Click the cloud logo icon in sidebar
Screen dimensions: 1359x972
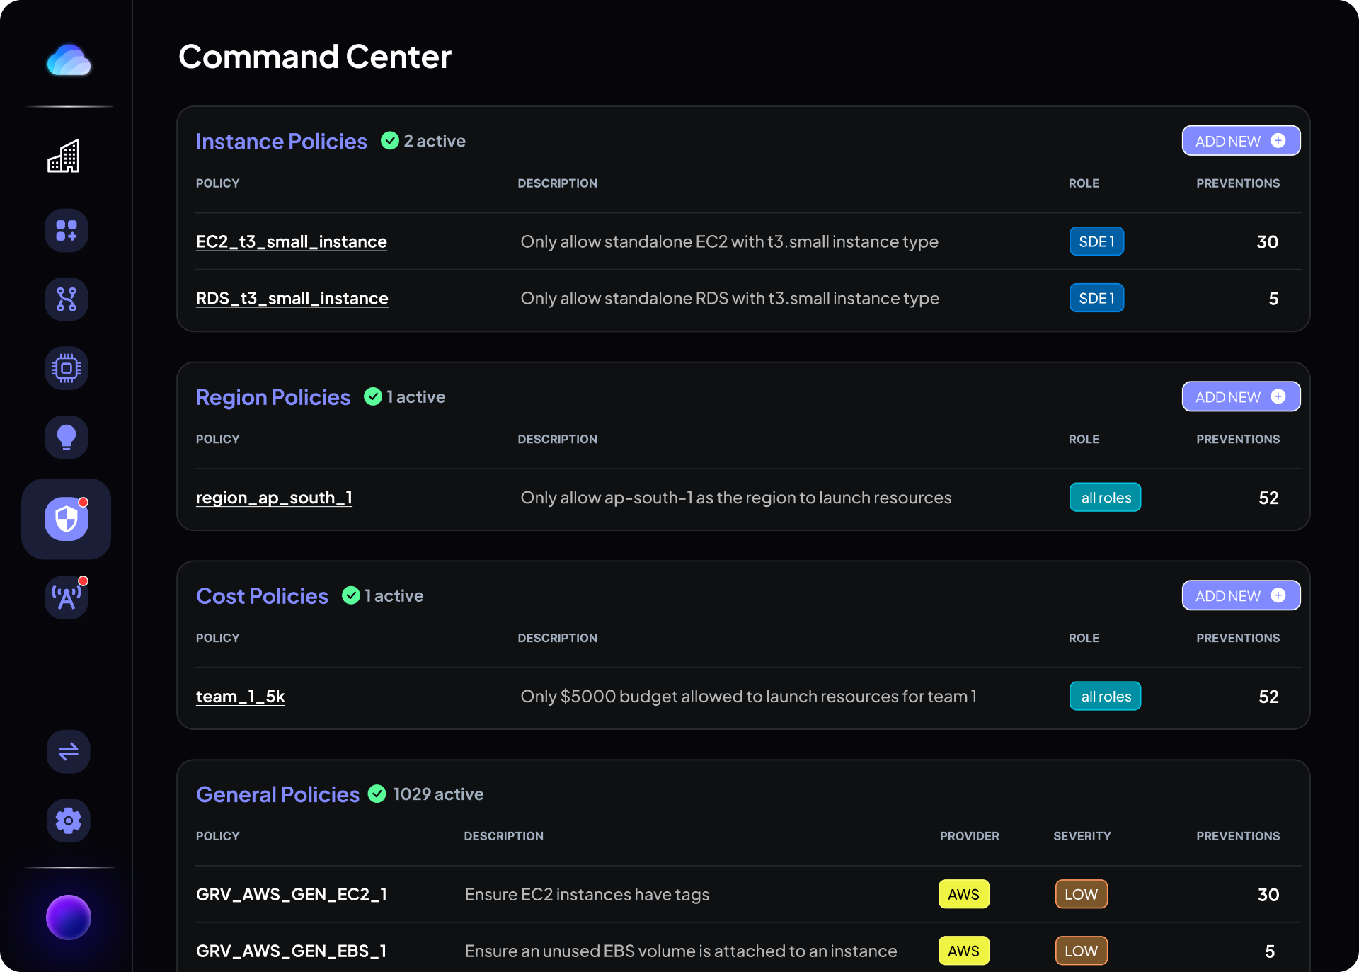coord(67,58)
